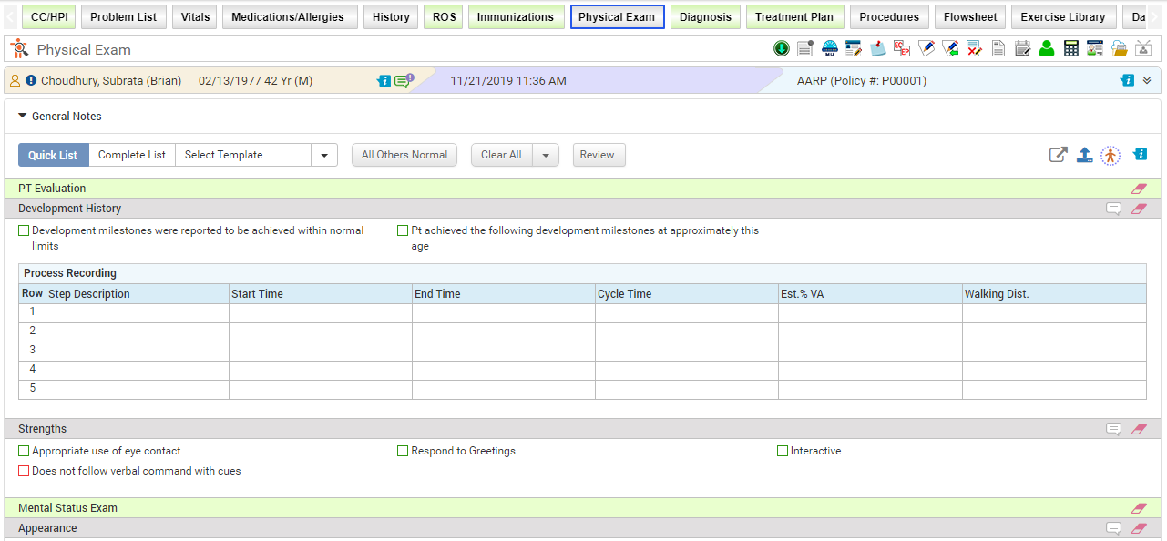
Task: Switch to the Vitals tab
Action: 195,16
